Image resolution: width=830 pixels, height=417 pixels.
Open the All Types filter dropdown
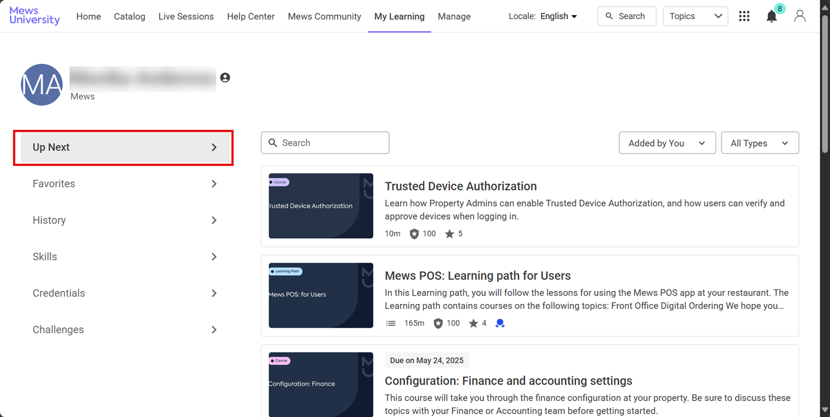tap(760, 143)
